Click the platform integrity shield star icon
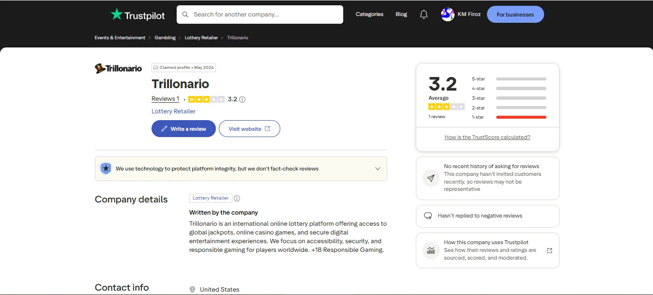This screenshot has height=295, width=653. [106, 169]
